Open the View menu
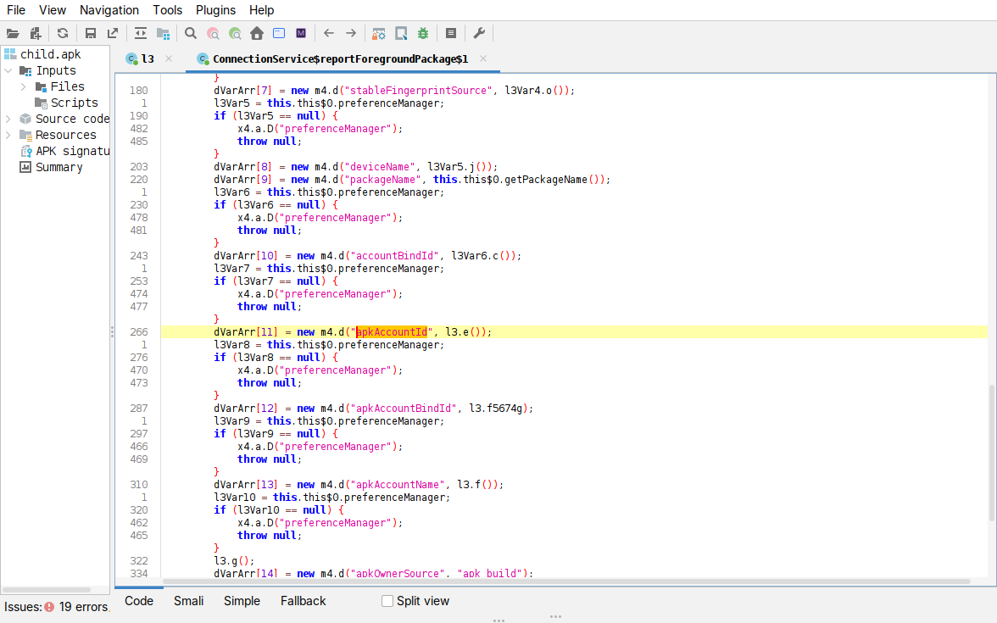 (53, 10)
